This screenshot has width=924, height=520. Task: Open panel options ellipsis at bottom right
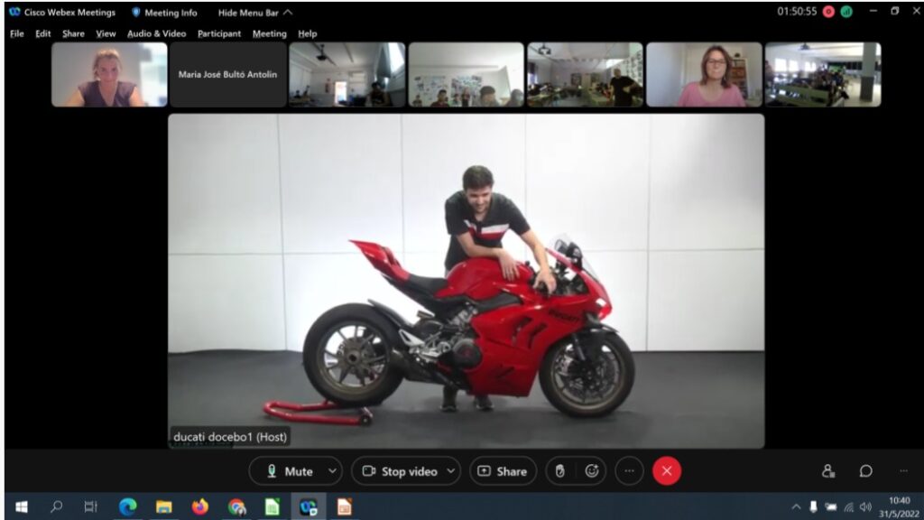click(x=903, y=471)
